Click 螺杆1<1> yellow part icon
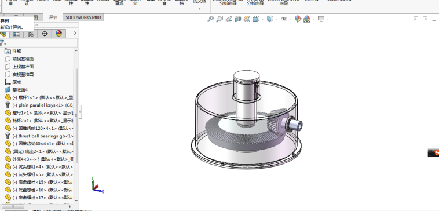439x211 pixels. [8, 97]
